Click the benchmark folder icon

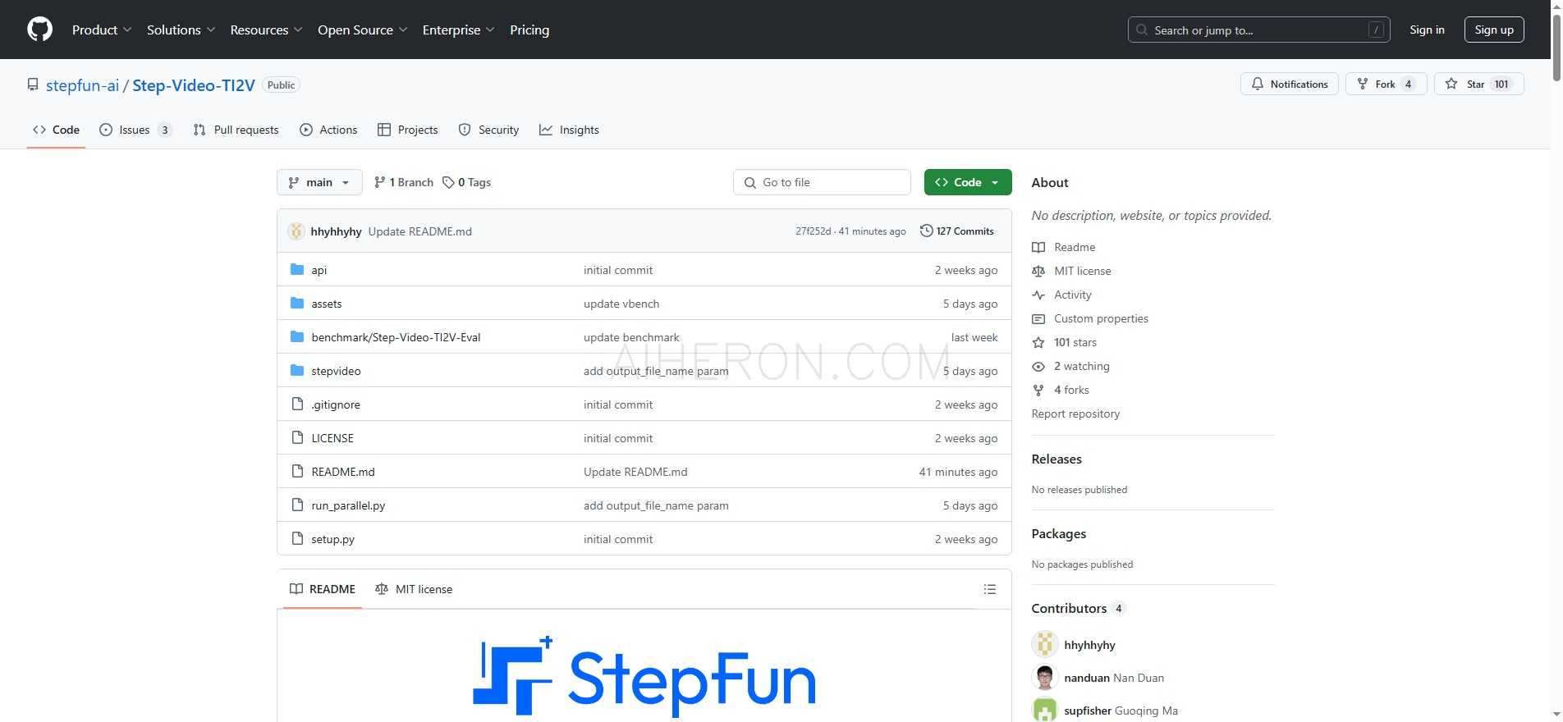point(297,336)
